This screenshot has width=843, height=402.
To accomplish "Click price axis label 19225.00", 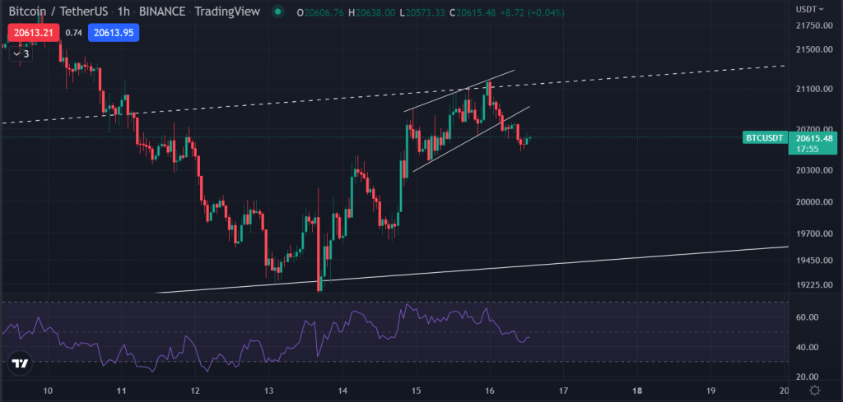I will click(x=814, y=284).
